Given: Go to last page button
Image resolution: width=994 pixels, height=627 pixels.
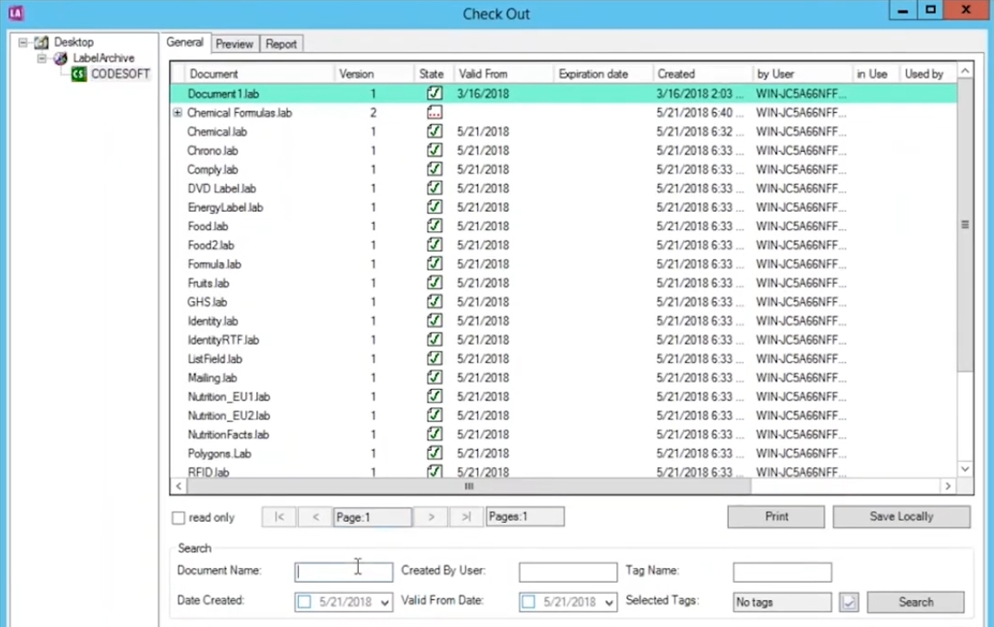Looking at the screenshot, I should tap(467, 517).
